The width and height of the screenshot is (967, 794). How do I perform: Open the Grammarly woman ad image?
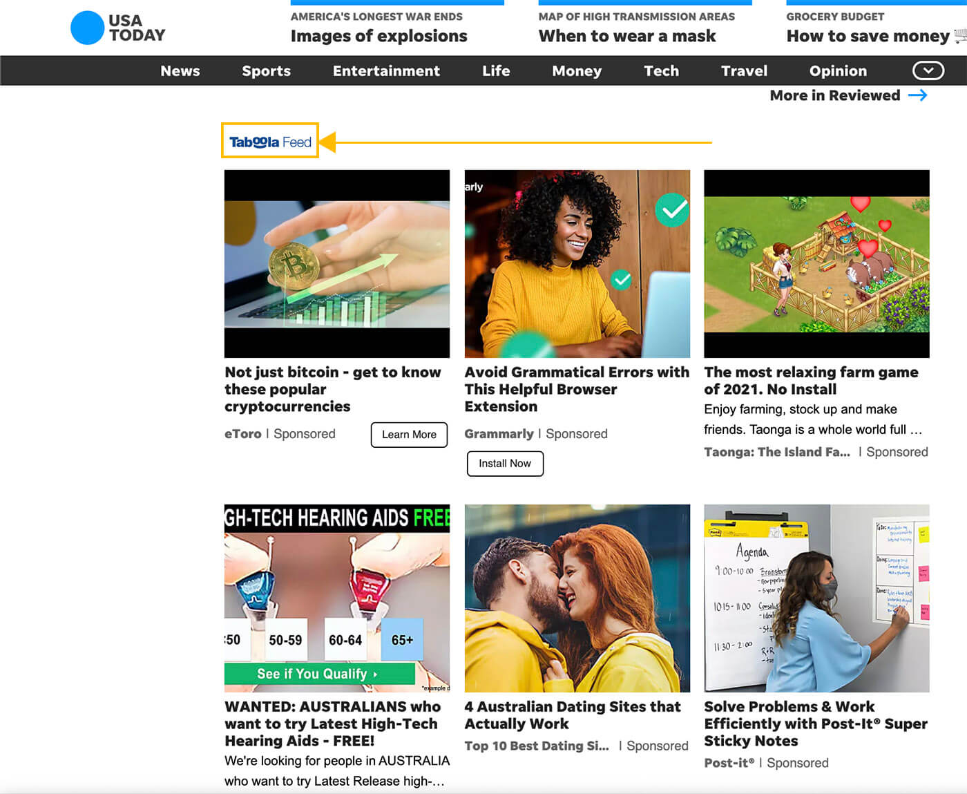(577, 264)
